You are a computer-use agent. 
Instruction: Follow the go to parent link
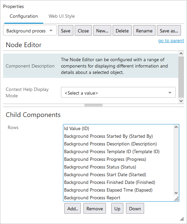coord(171,41)
